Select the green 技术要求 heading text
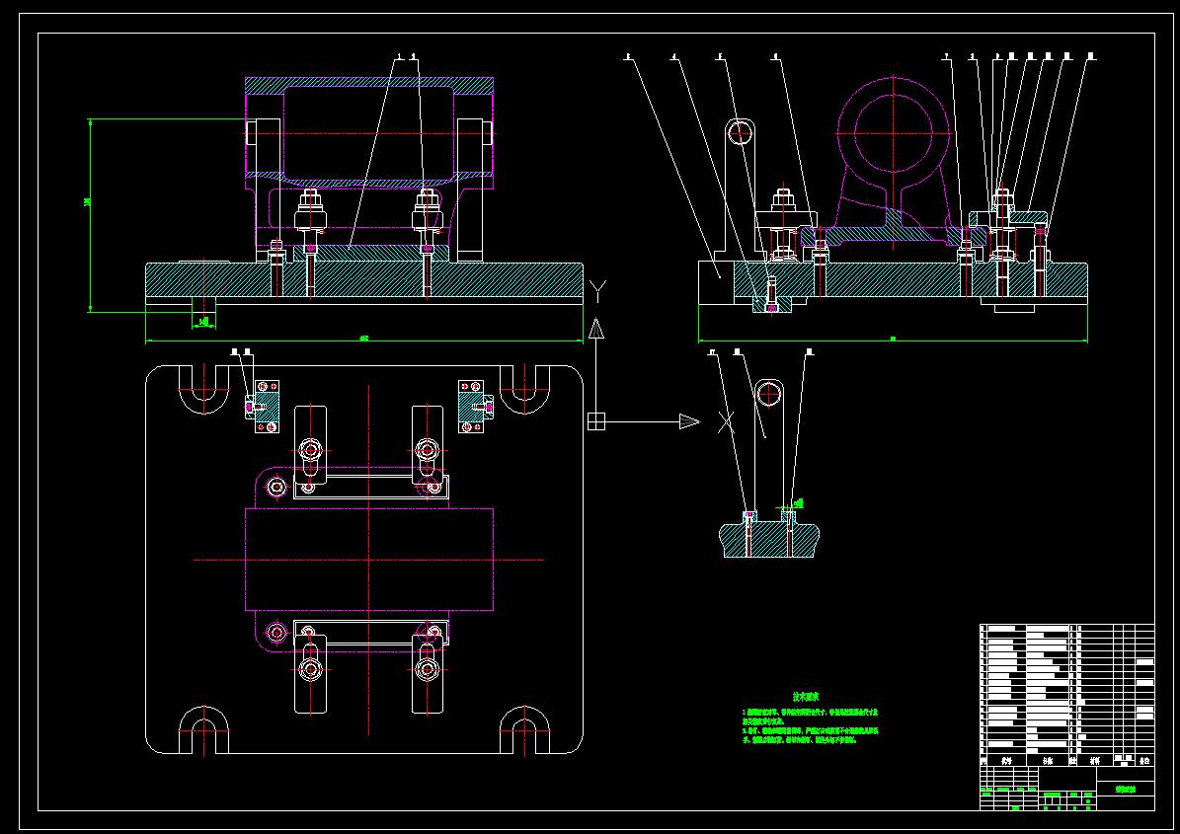Image resolution: width=1180 pixels, height=834 pixels. pyautogui.click(x=805, y=697)
